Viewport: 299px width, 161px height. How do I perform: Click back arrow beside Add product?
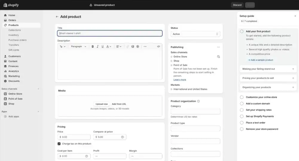click(x=57, y=17)
